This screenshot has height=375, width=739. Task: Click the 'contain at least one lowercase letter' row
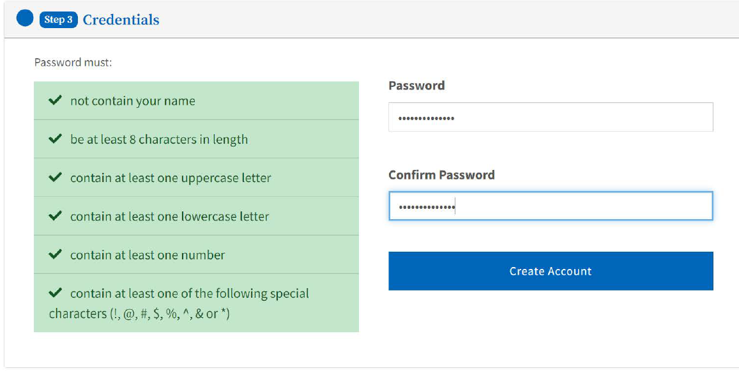coord(196,216)
